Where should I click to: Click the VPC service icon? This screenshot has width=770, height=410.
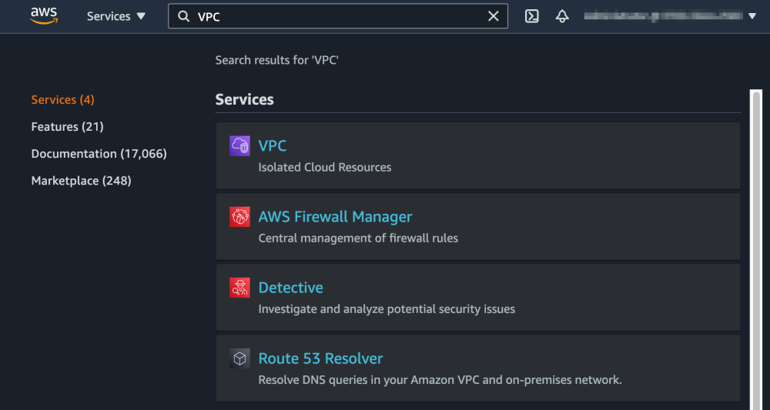click(239, 146)
